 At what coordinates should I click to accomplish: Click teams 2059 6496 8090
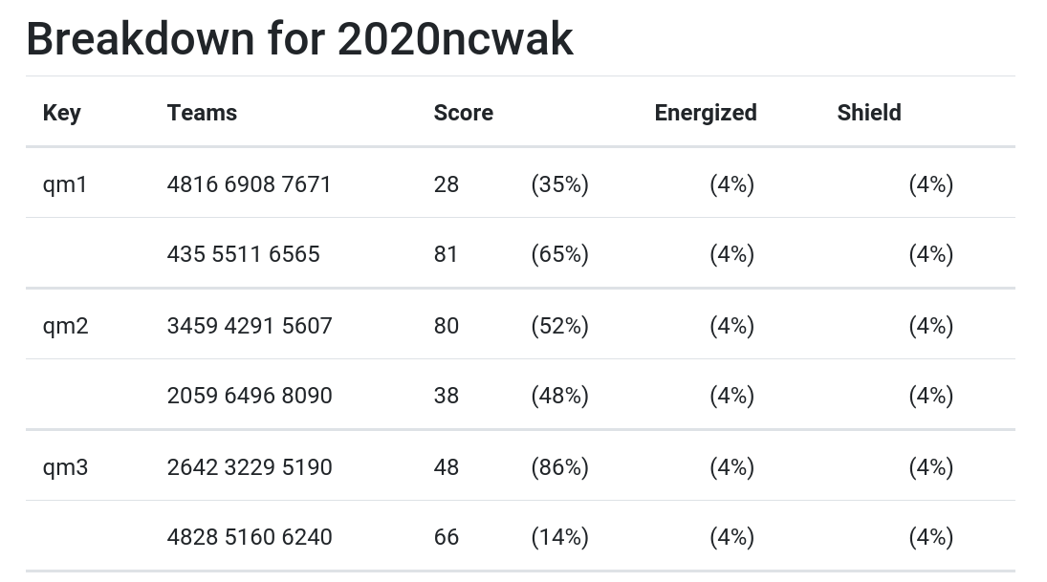[250, 396]
